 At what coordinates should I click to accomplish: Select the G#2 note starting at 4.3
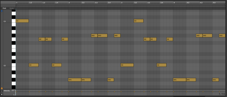pyautogui.click(x=207, y=36)
